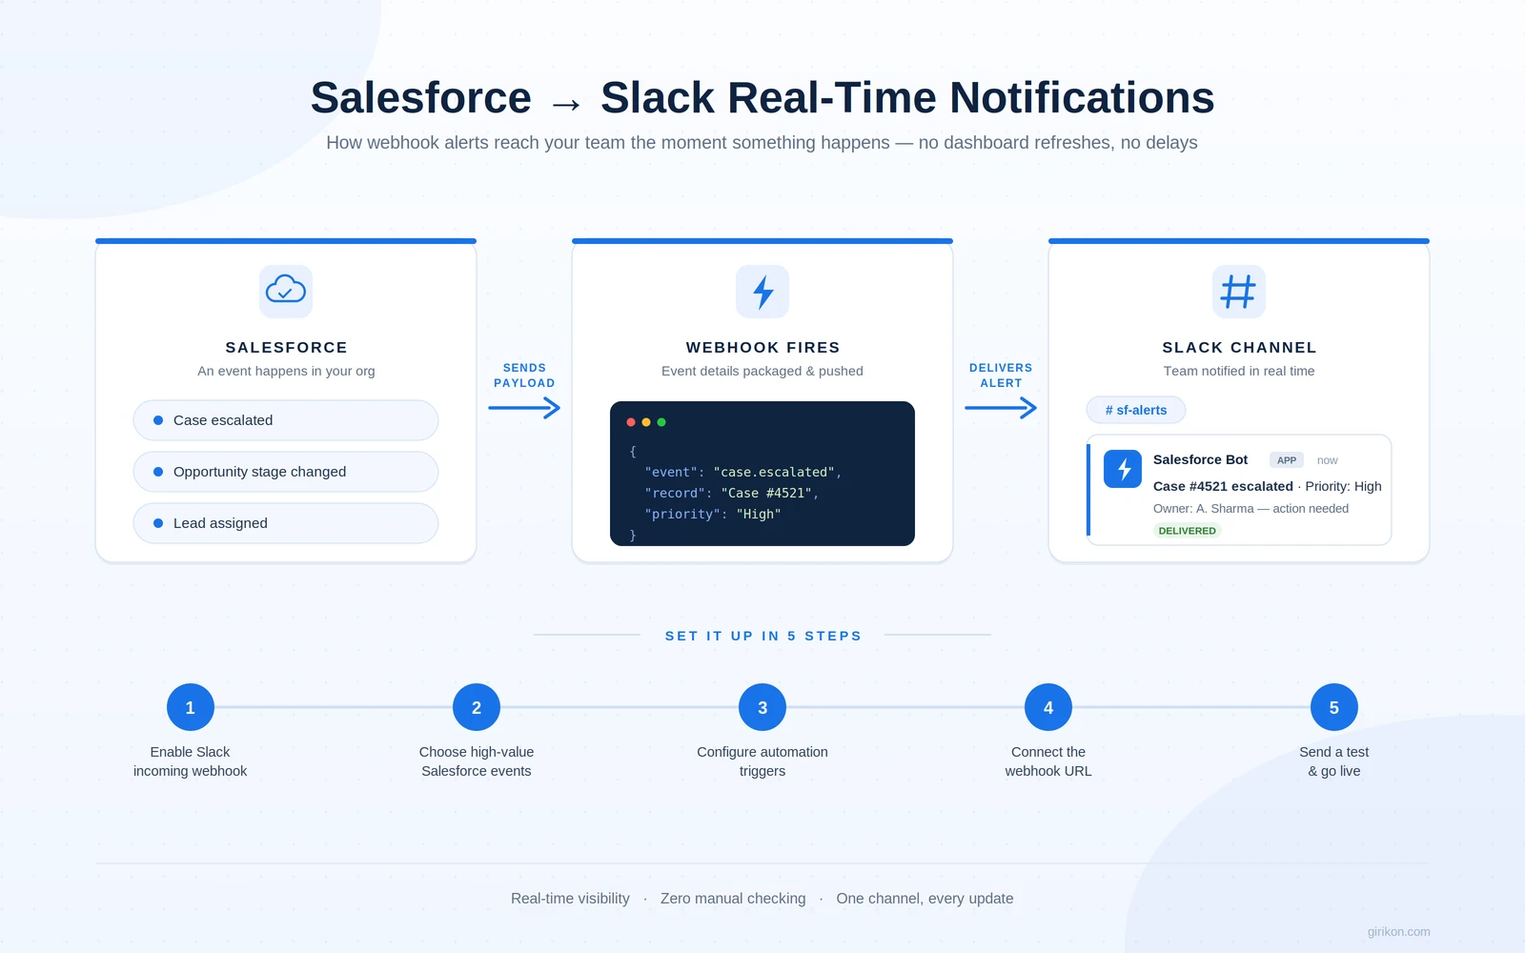
Task: Click the red dot in code window
Action: 631,422
